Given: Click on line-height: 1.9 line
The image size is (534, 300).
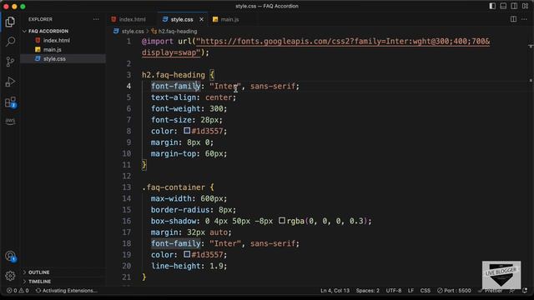Looking at the screenshot, I should pos(189,266).
